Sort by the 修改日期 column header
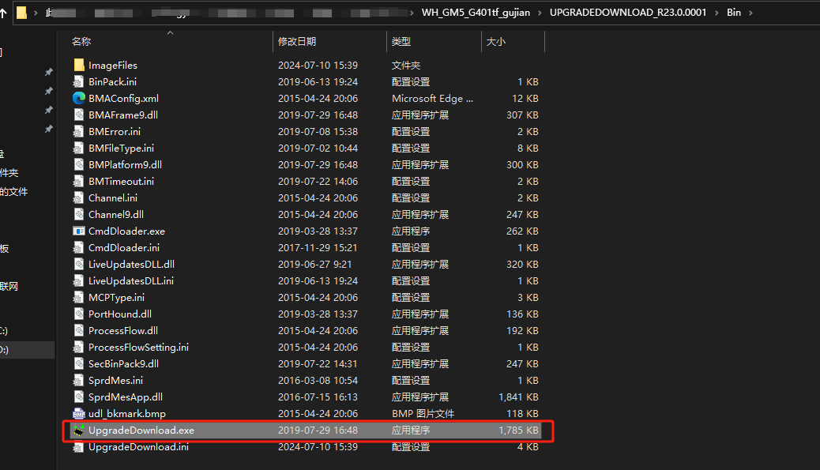 point(297,41)
